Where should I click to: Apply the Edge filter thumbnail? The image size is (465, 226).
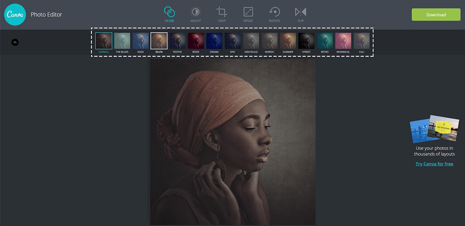click(x=140, y=41)
